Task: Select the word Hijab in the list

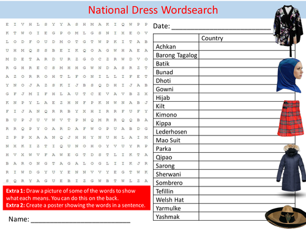Action: click(163, 98)
